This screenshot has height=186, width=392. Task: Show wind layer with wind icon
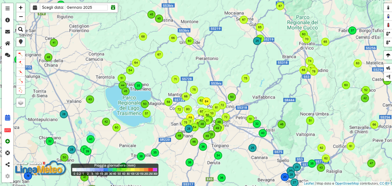point(388,68)
